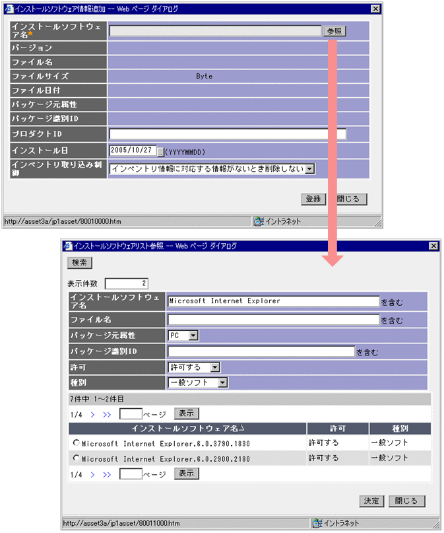Click the intranet zone icon in upper status bar
Screen dimensions: 444x533
point(259,221)
